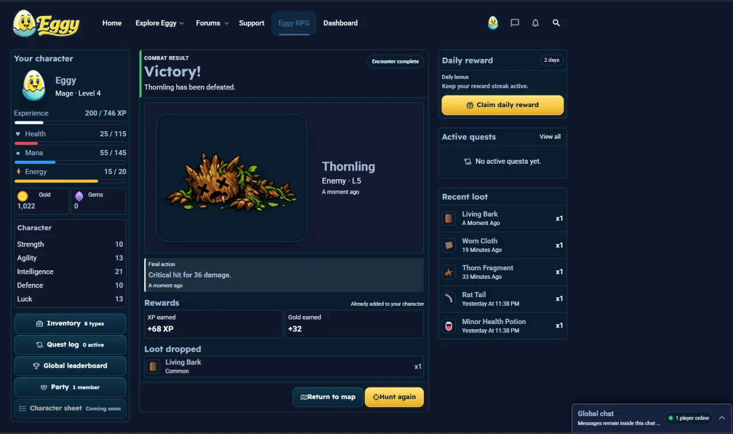
Task: Open the Support menu item
Action: click(251, 23)
